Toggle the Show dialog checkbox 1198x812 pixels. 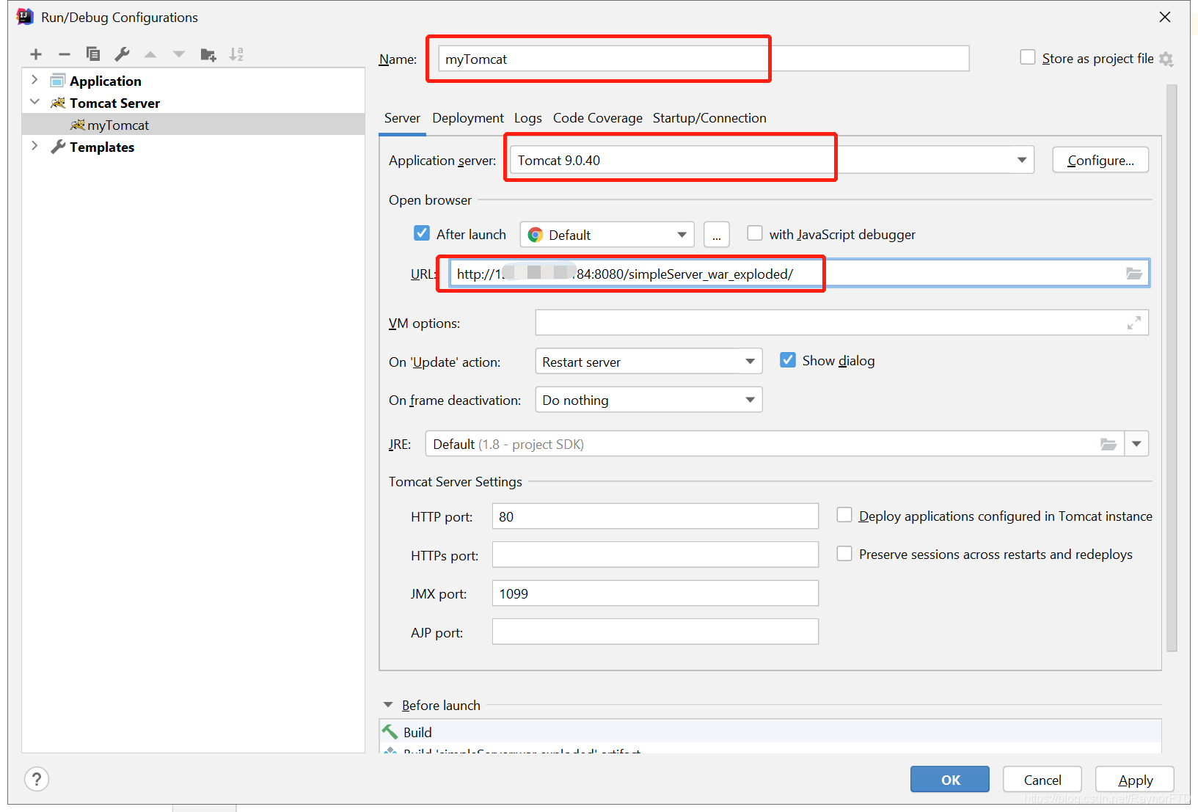tap(787, 359)
